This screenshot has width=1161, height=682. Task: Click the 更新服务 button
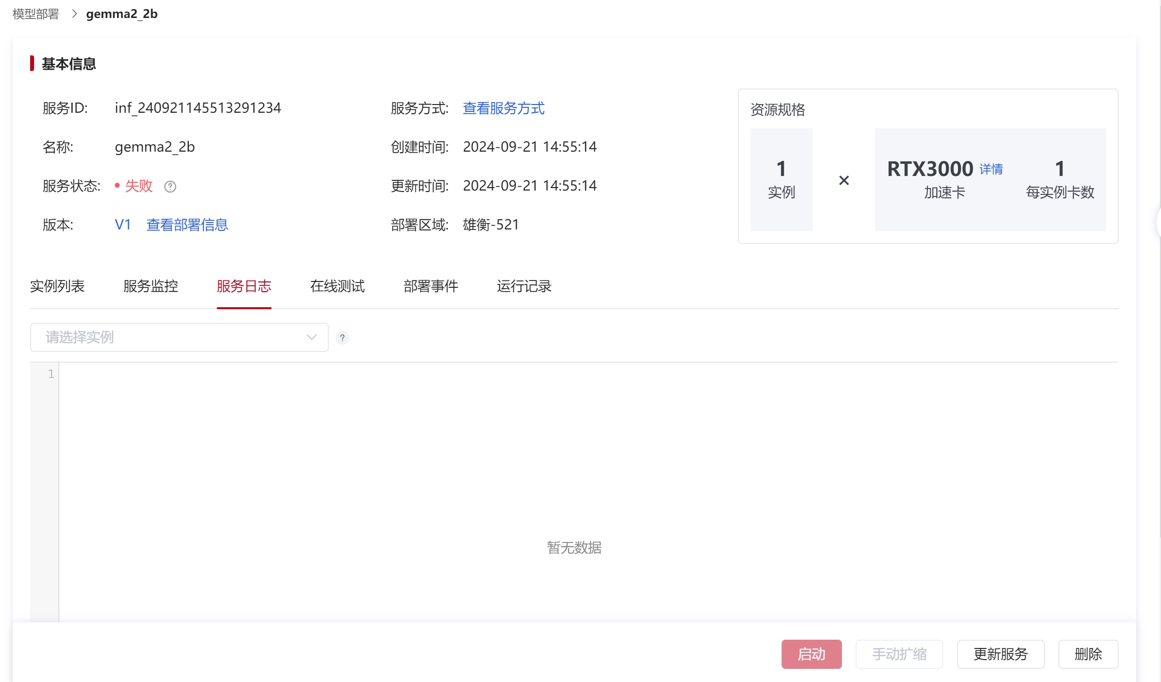pos(1000,654)
